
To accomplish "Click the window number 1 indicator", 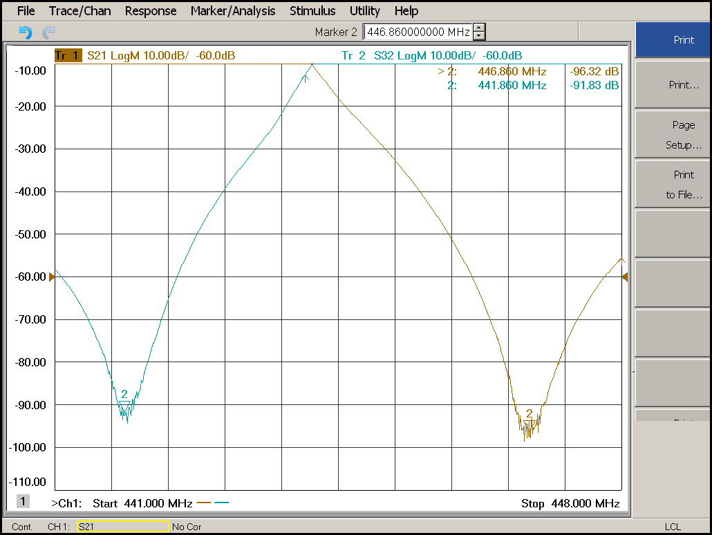I will 23,501.
